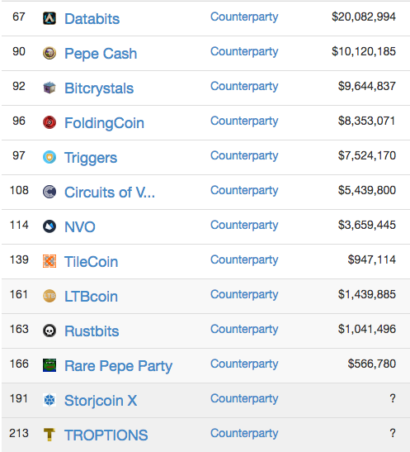The width and height of the screenshot is (410, 452).
Task: Click Counterparty link in Storjcoin X row
Action: (244, 399)
